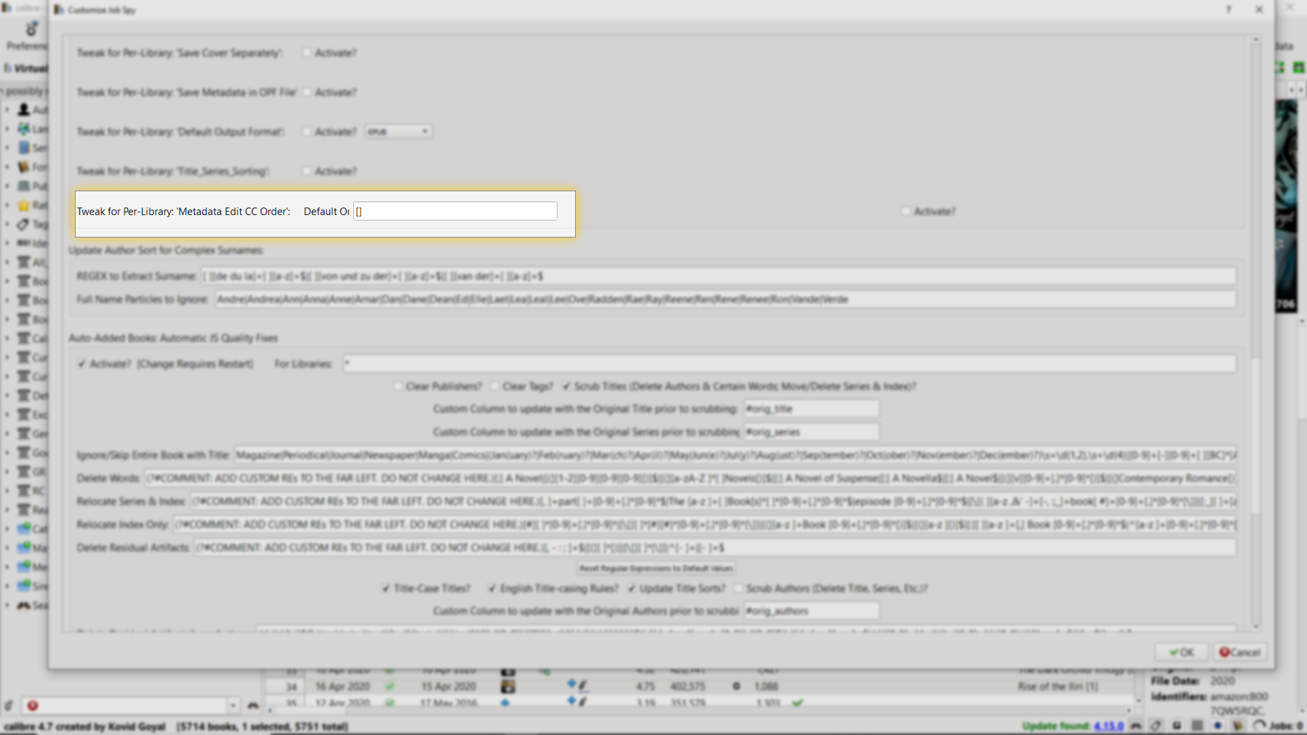Open the EPUB output format dropdown

pos(398,132)
